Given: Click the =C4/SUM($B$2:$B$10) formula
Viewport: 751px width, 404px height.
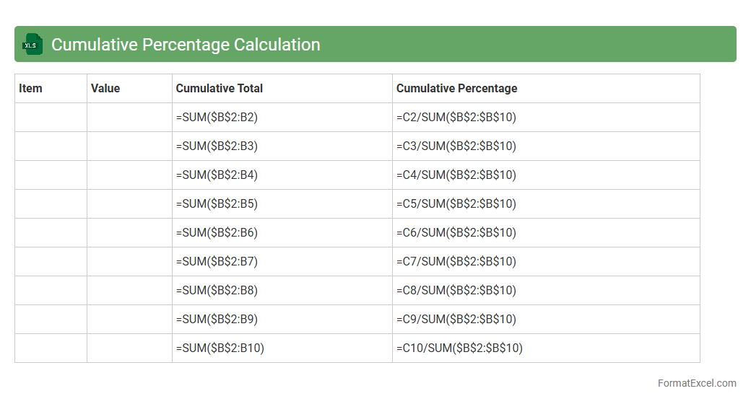Looking at the screenshot, I should (x=456, y=175).
